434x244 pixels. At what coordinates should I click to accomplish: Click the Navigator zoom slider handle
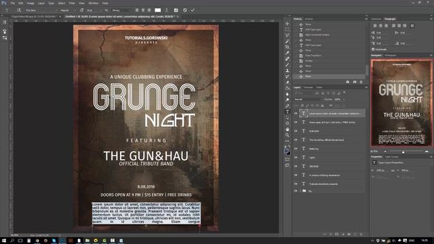(403, 152)
